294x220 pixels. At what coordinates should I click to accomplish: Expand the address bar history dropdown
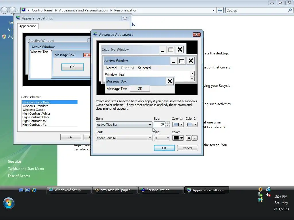(x=213, y=11)
